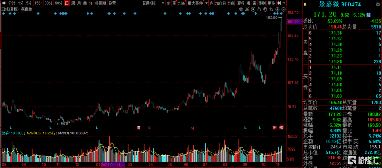Screen dimensions: 382x168
Task: Click the eye visibility icon above the chart
Action: coord(241,9)
